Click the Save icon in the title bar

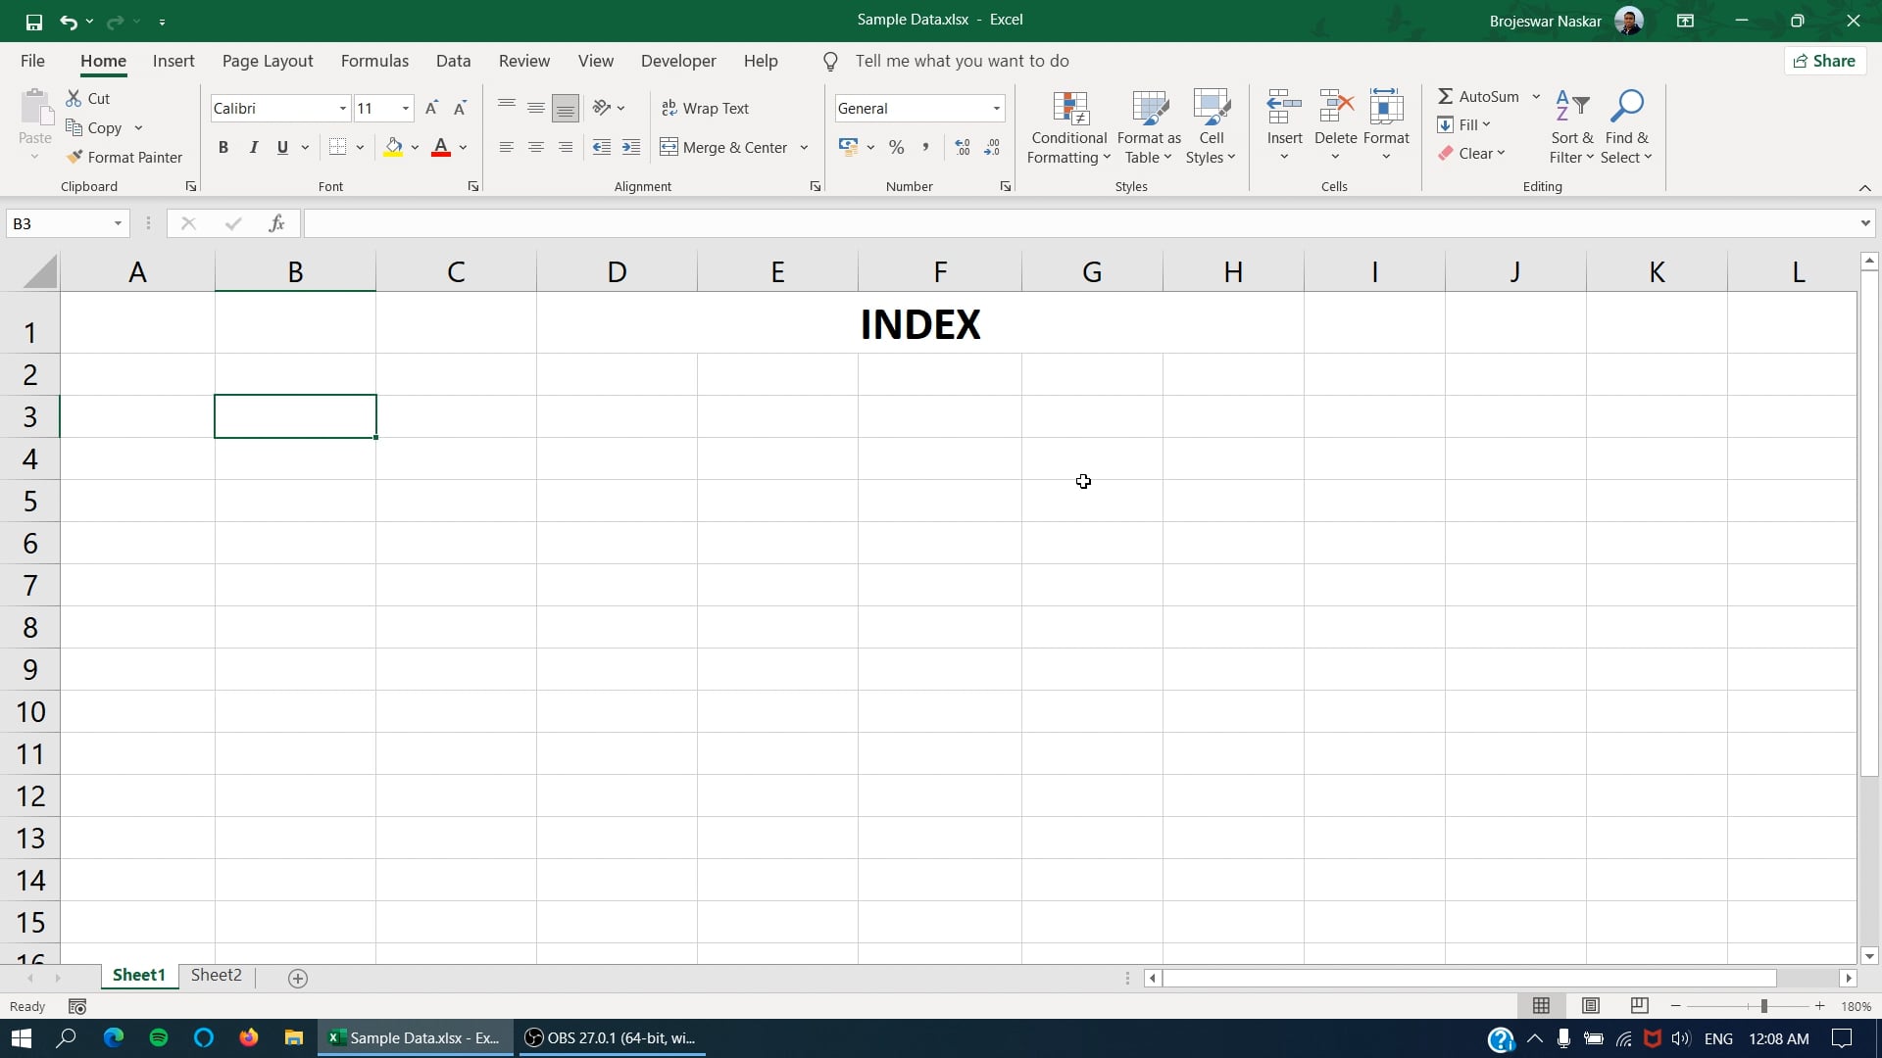pyautogui.click(x=34, y=21)
